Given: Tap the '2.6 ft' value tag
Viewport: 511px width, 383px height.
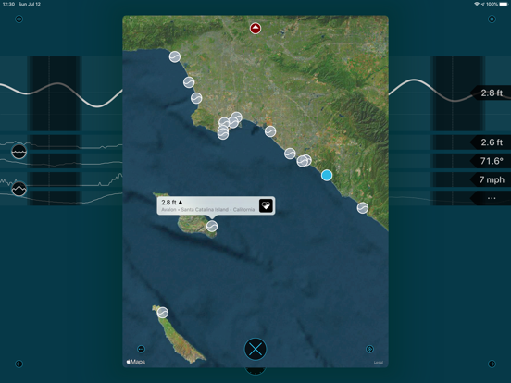Looking at the screenshot, I should point(491,142).
